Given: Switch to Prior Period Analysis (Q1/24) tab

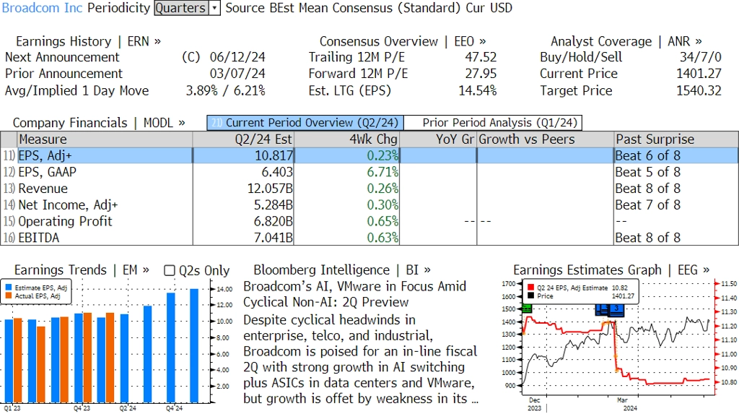Looking at the screenshot, I should pyautogui.click(x=494, y=123).
